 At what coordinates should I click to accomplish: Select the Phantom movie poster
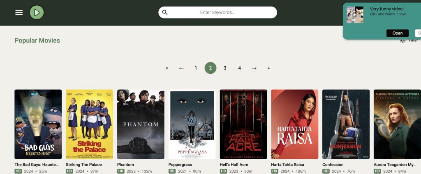[x=141, y=124]
